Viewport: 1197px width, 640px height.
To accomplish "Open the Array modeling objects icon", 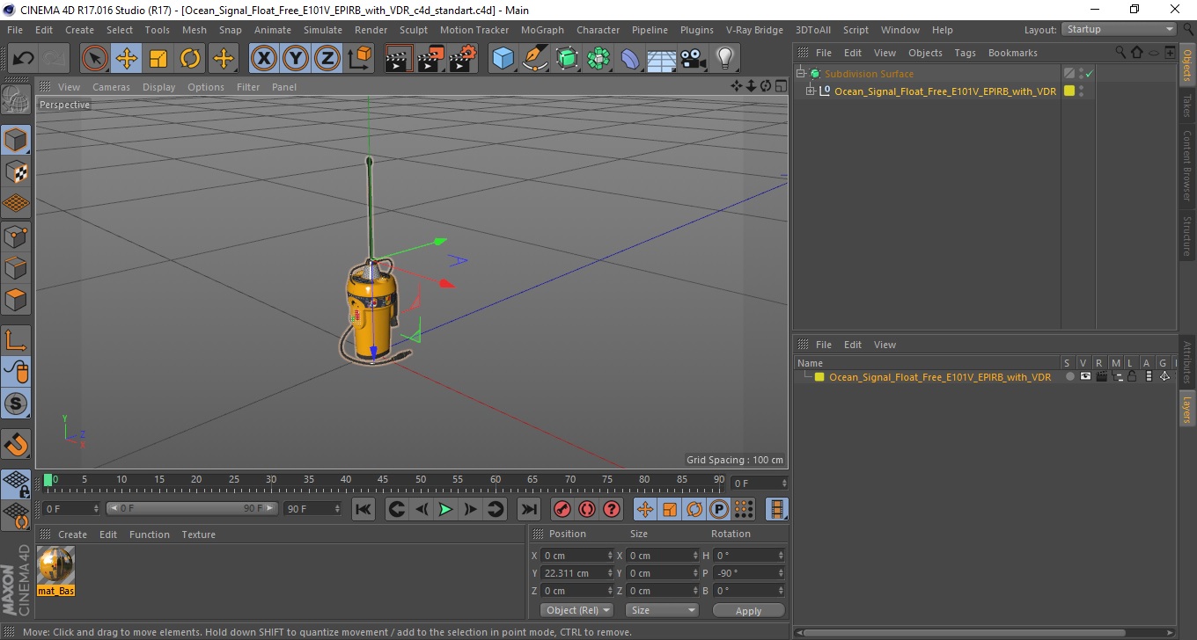I will pos(598,59).
